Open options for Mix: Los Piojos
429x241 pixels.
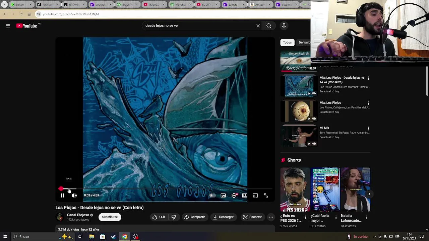(368, 103)
